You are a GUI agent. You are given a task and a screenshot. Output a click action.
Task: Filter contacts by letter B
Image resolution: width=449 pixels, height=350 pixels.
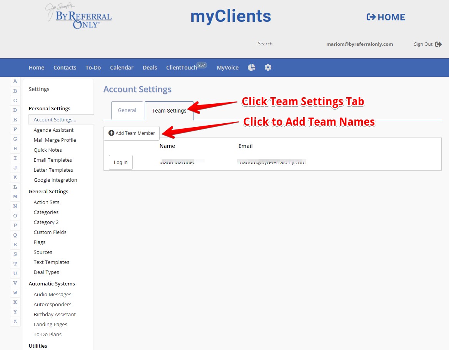pyautogui.click(x=15, y=91)
